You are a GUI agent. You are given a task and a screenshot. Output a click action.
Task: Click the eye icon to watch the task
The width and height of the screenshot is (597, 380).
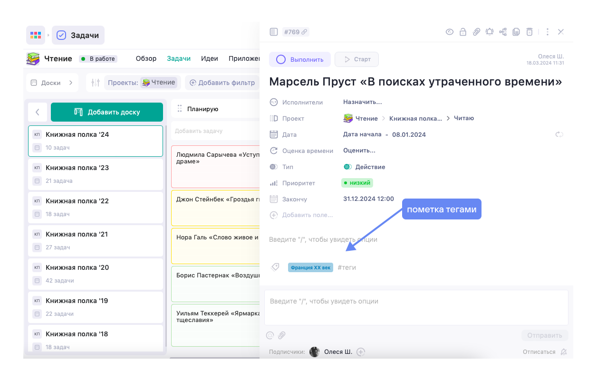pos(450,32)
